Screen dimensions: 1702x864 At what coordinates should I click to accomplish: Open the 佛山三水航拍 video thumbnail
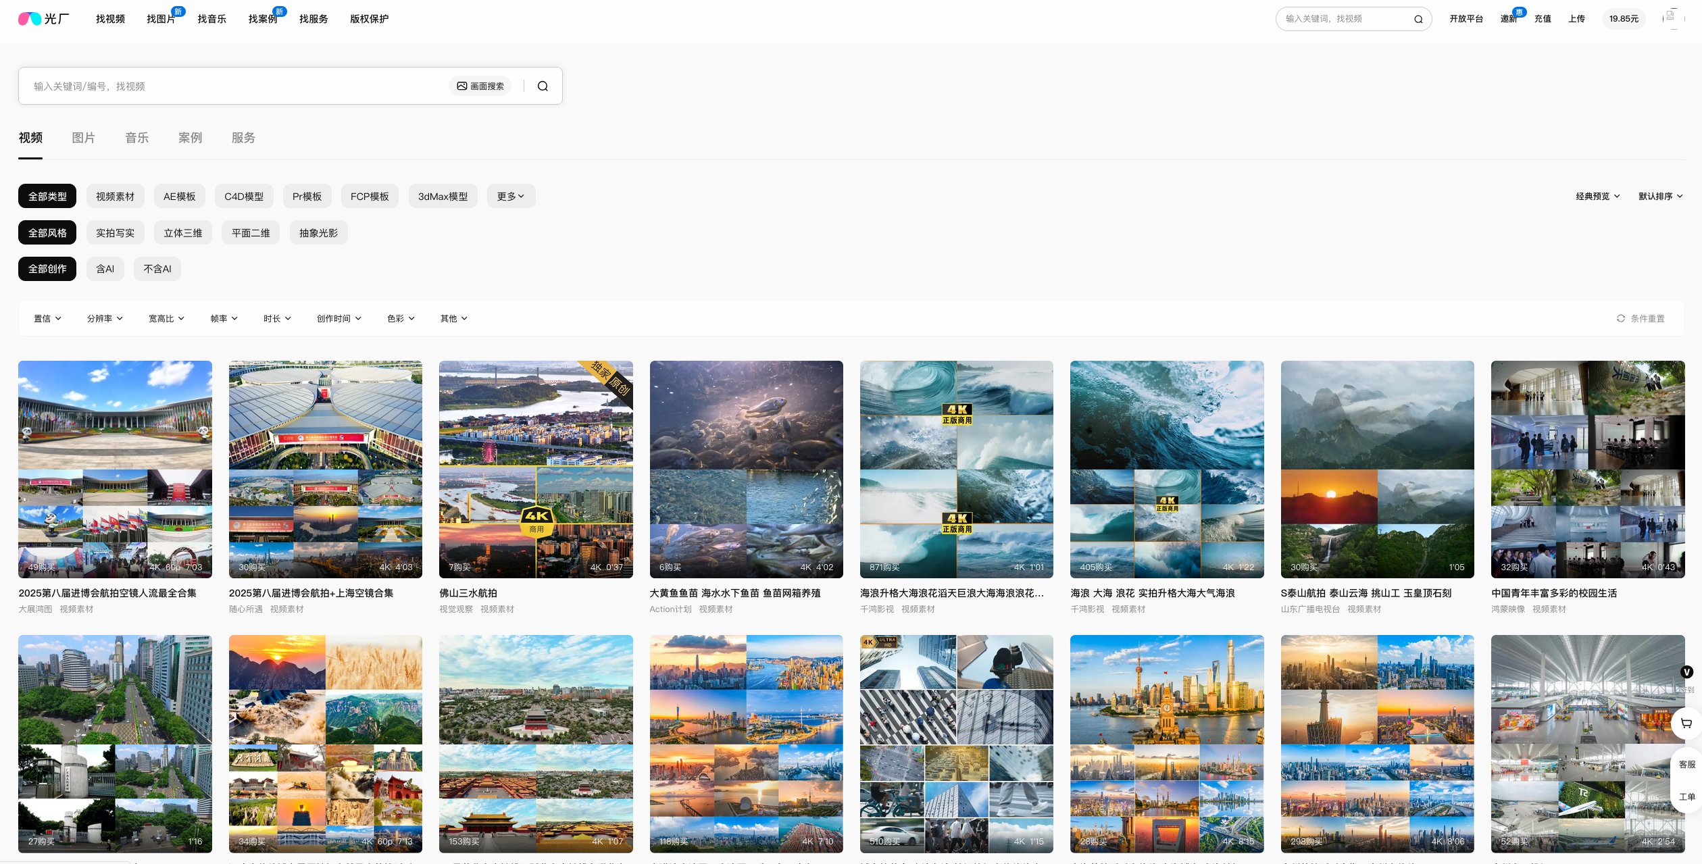pos(536,469)
